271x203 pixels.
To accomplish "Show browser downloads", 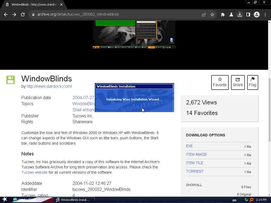I will pos(240,15).
